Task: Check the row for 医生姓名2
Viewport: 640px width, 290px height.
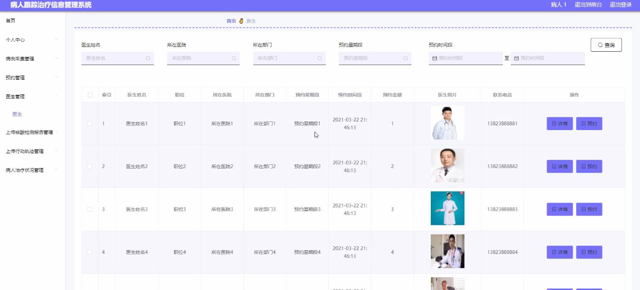Action: (90, 167)
